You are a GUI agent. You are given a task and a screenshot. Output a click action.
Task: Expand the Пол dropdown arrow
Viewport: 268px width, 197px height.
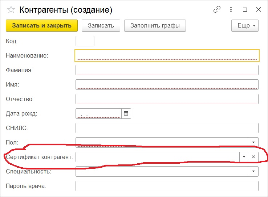coord(253,142)
